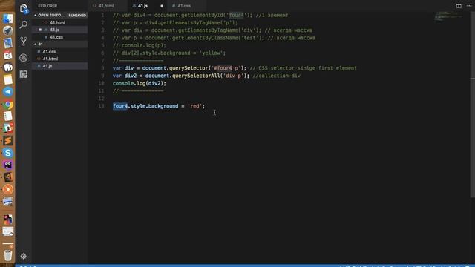The width and height of the screenshot is (475, 267).
Task: Switch to the 41.js editor tab
Action: pyautogui.click(x=143, y=6)
